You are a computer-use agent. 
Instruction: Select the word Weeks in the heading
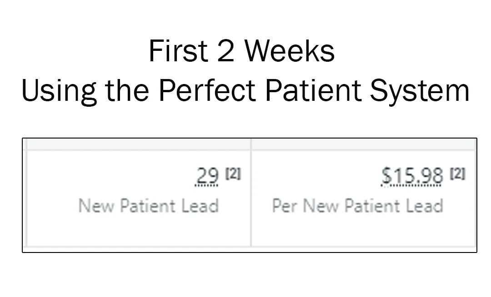coord(290,51)
